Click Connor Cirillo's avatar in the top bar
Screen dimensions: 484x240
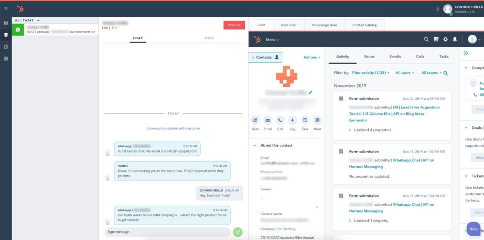click(x=448, y=9)
